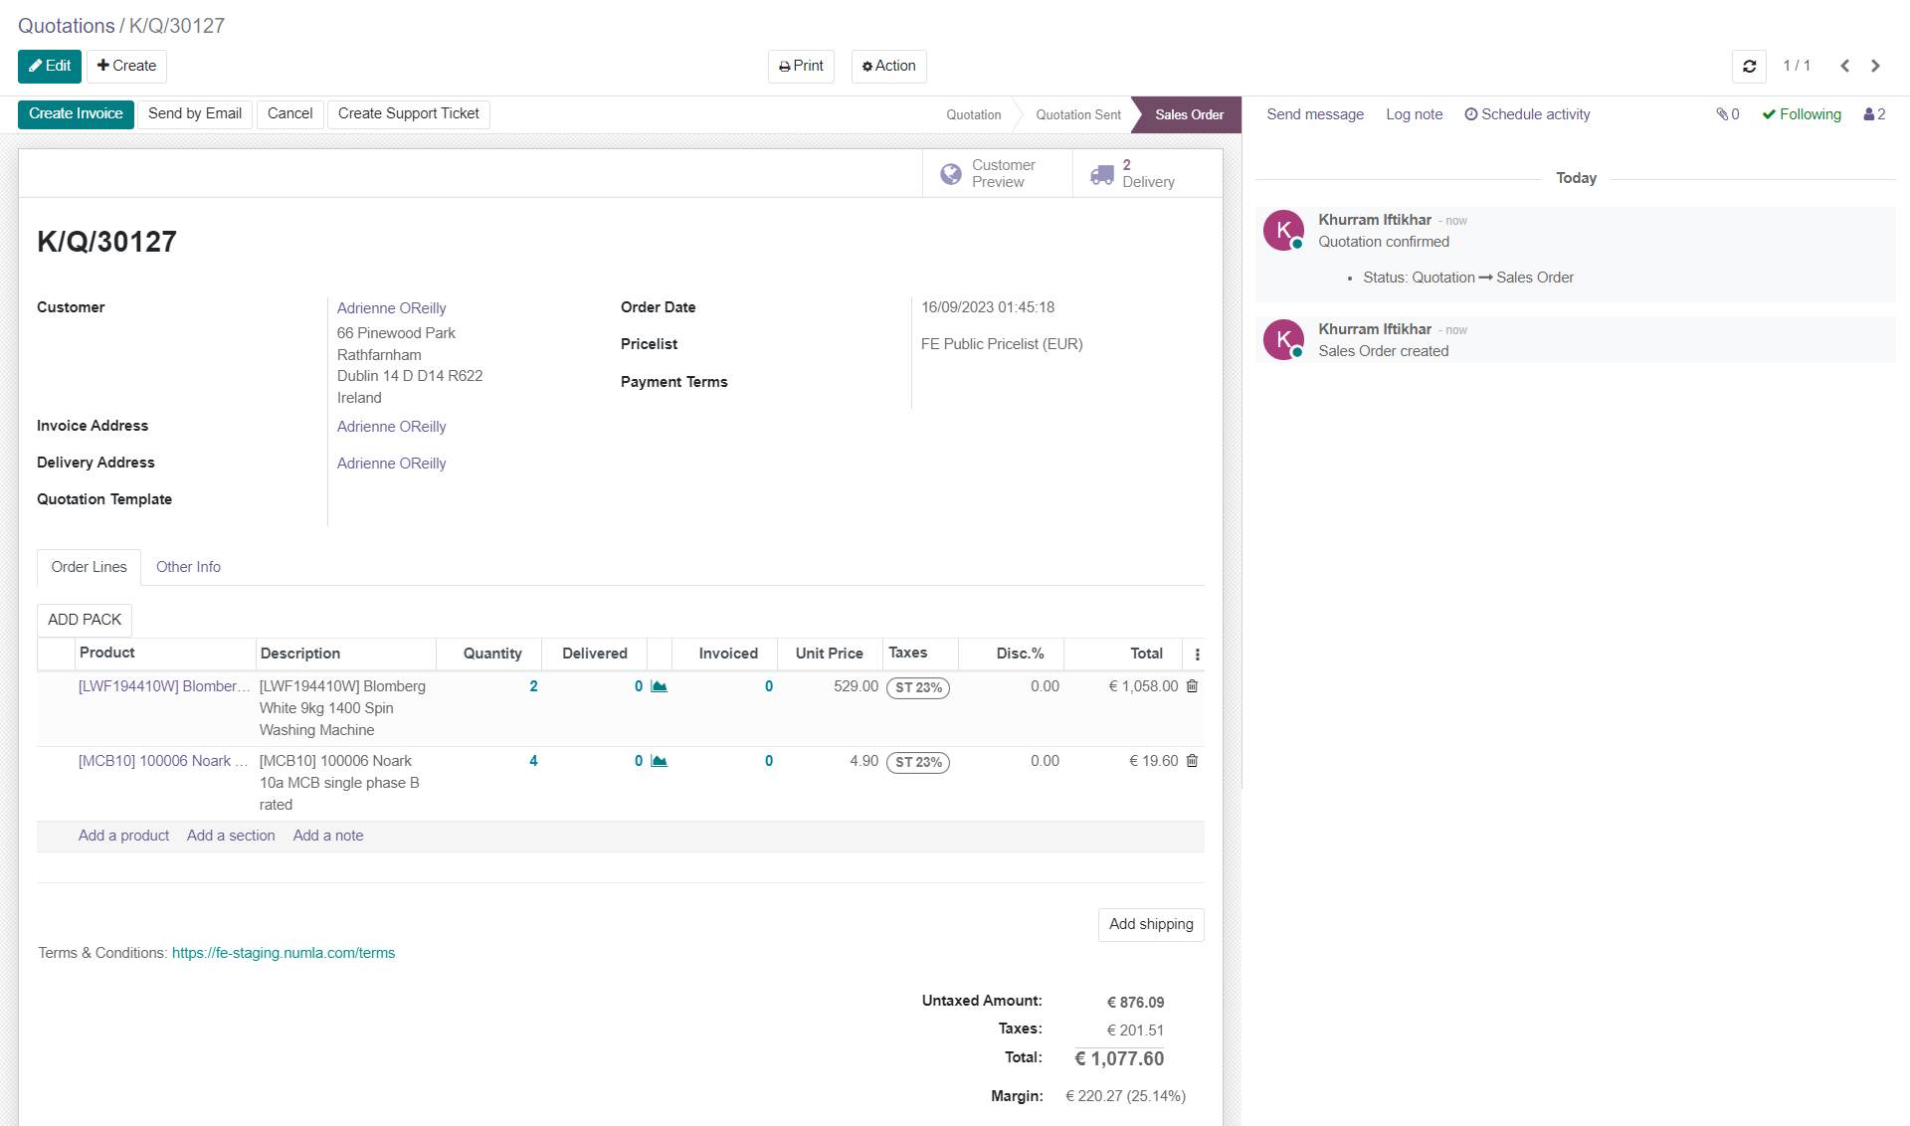Click the Add shipping button
The image size is (1910, 1126).
[x=1151, y=924]
